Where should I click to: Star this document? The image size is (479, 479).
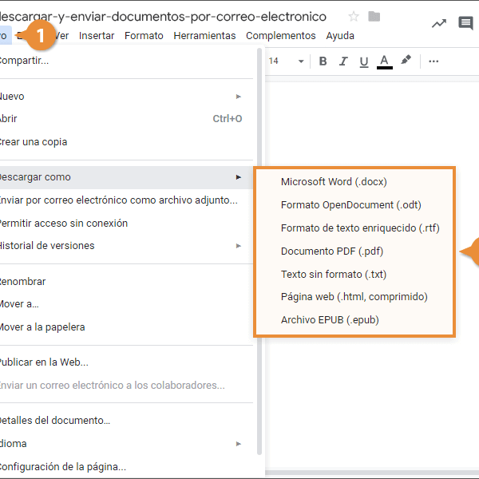(x=354, y=17)
